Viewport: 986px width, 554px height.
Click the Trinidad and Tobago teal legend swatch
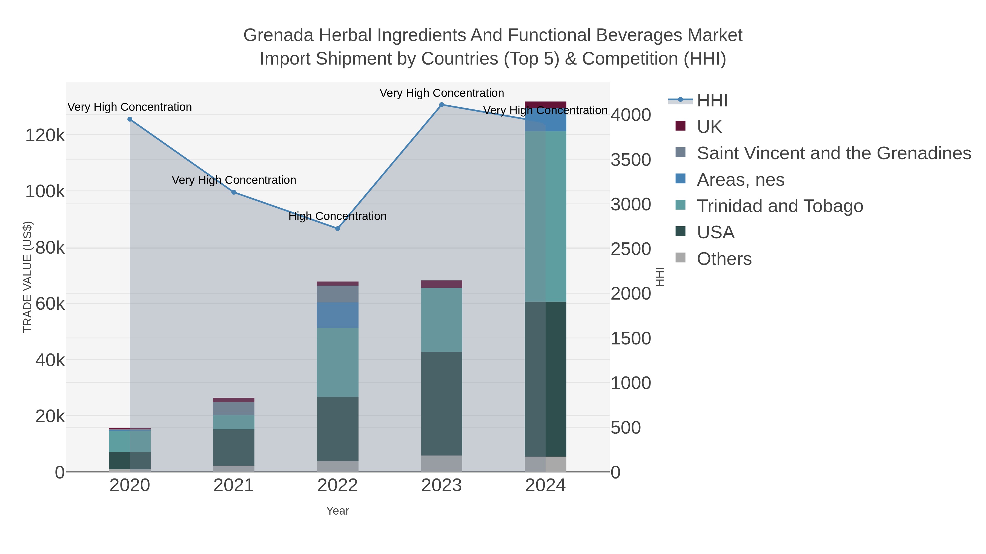681,205
